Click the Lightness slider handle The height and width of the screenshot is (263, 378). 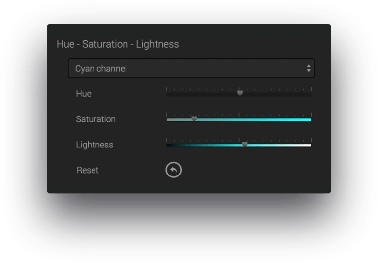(245, 145)
